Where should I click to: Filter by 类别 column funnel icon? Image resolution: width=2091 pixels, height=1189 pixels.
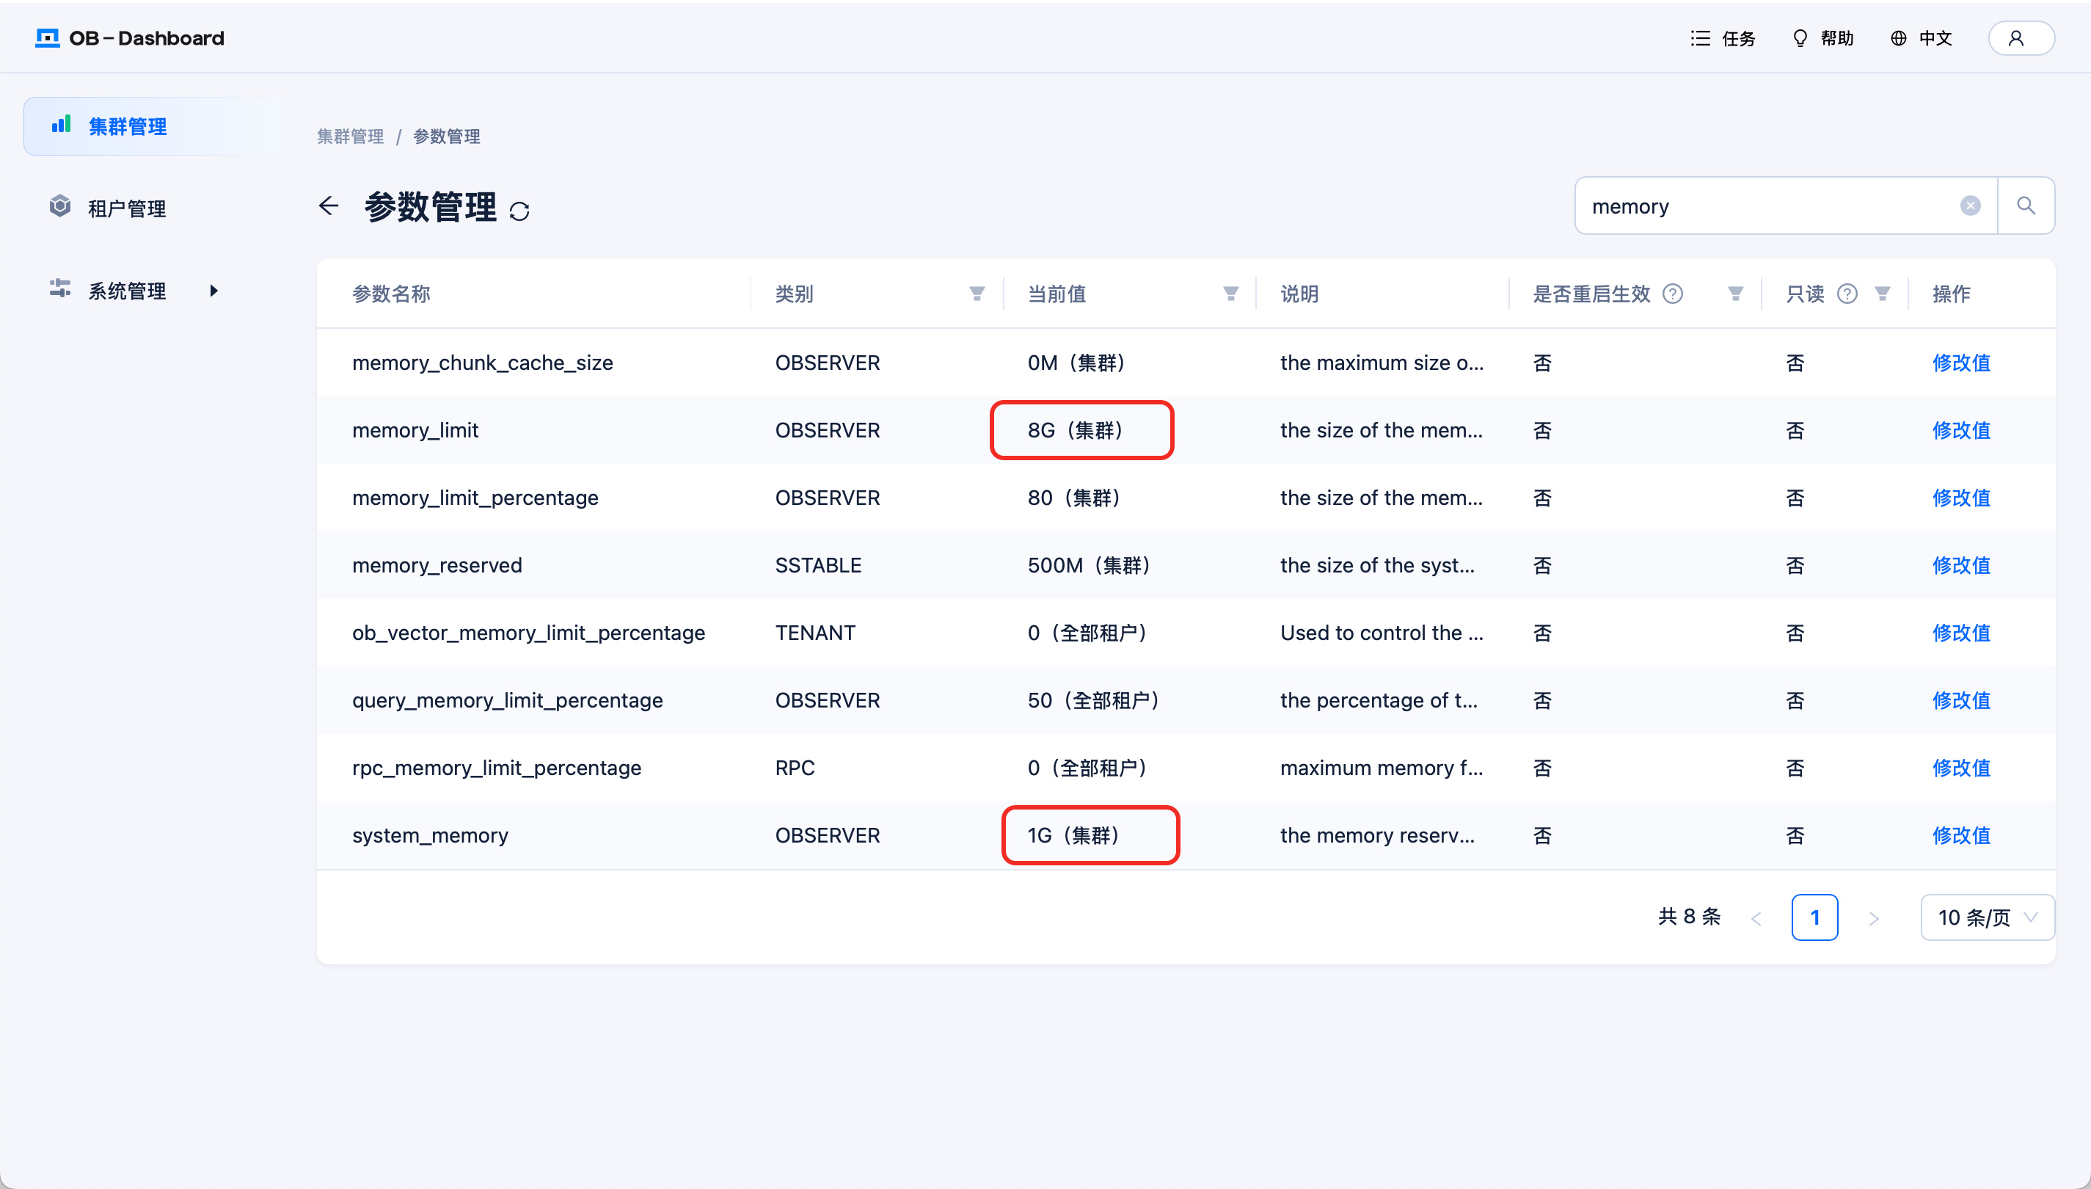pyautogui.click(x=976, y=294)
